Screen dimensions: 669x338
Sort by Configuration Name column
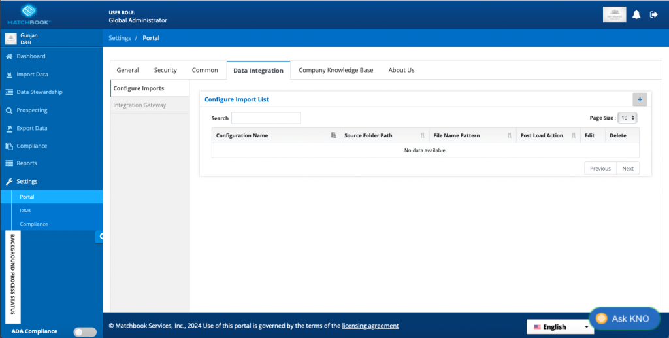pyautogui.click(x=333, y=135)
